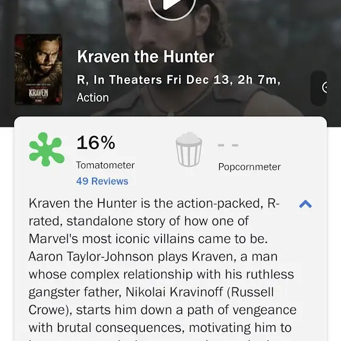
Task: Tap the gray popcorn bucket icon
Action: click(x=189, y=149)
